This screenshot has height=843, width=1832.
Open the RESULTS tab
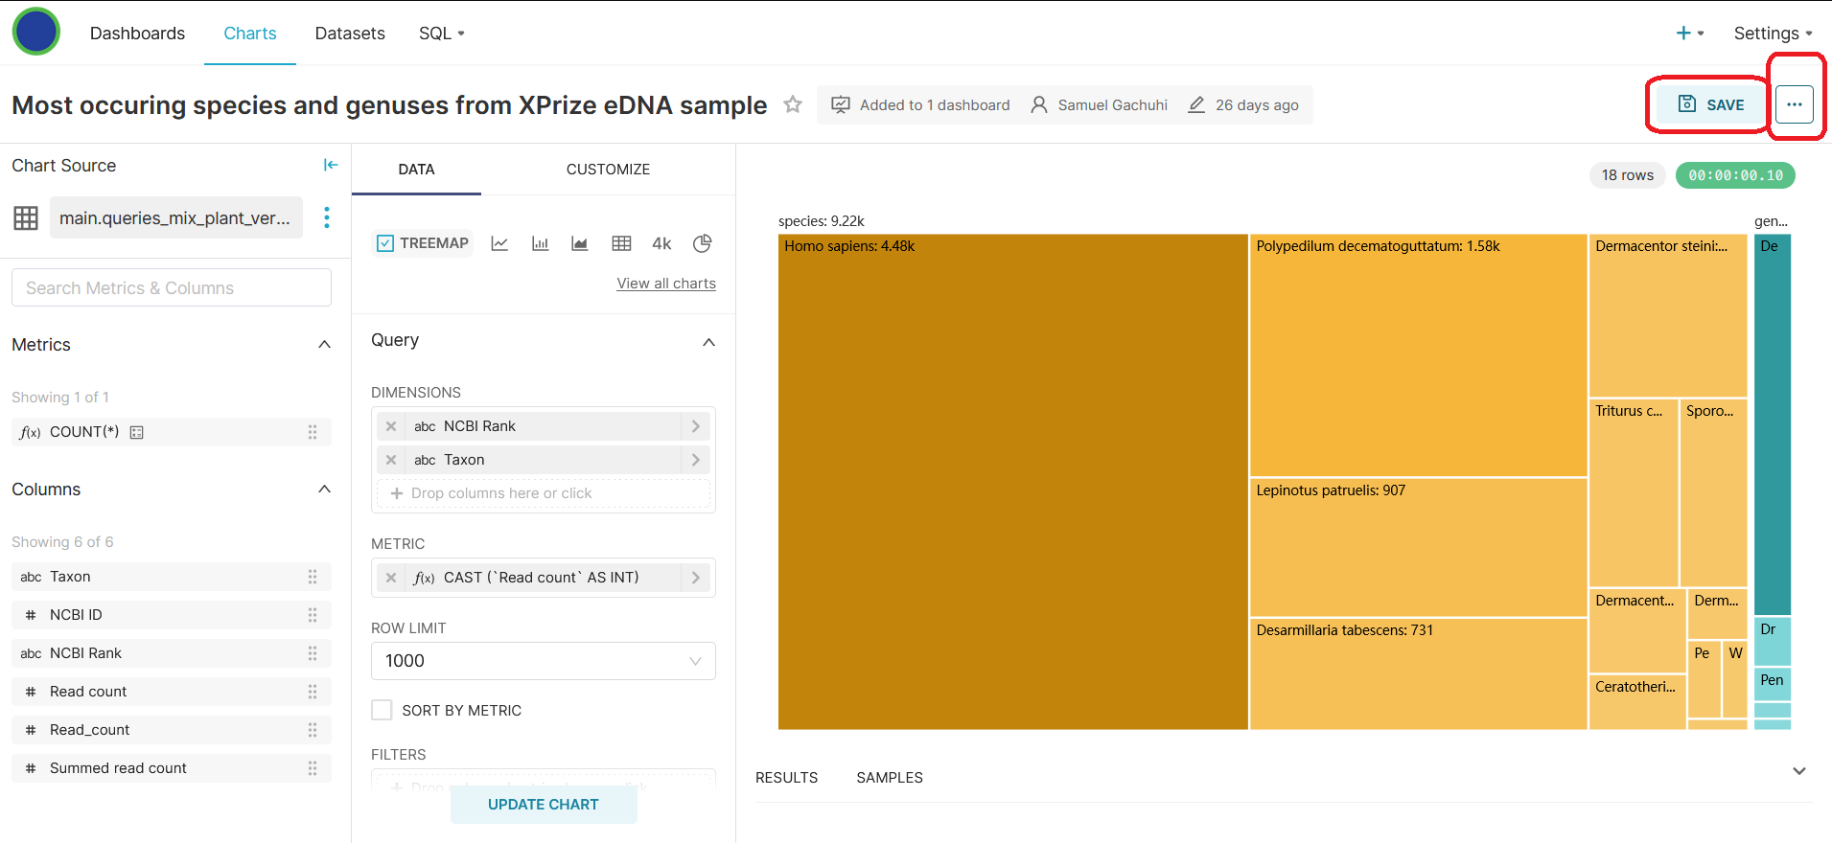[x=786, y=778]
